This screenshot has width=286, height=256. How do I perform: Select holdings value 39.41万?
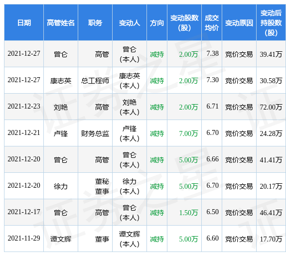click(x=271, y=54)
